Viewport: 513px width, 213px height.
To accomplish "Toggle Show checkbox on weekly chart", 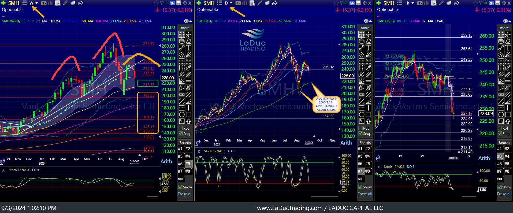I will (x=181, y=187).
